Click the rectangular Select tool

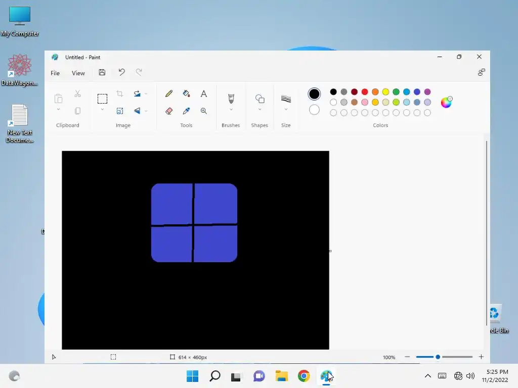pyautogui.click(x=102, y=99)
